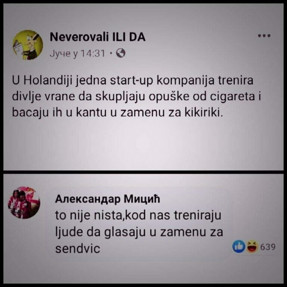Click Александар Мицић commenter profile picture
The width and height of the screenshot is (287, 287).
pos(24,203)
